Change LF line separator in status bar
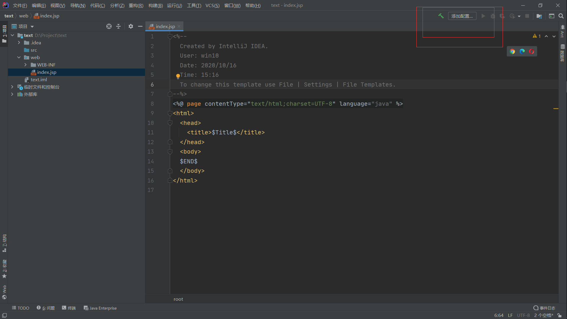 click(x=510, y=315)
